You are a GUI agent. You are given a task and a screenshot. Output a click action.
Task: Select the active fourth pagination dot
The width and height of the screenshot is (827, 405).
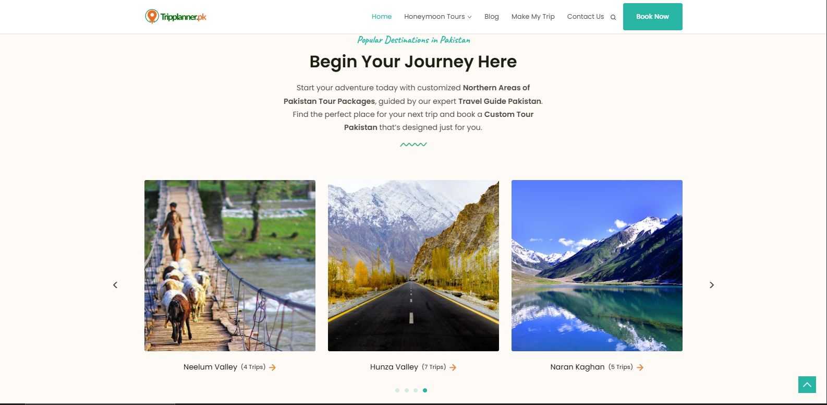(425, 390)
